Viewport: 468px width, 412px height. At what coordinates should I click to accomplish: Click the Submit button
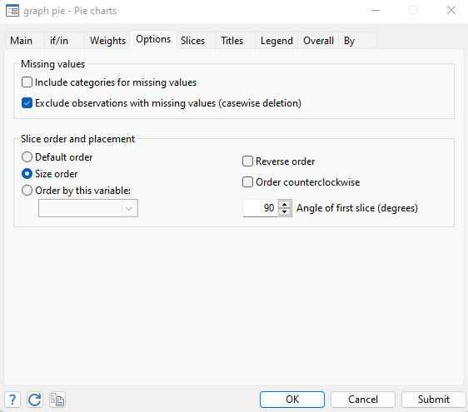(x=433, y=400)
